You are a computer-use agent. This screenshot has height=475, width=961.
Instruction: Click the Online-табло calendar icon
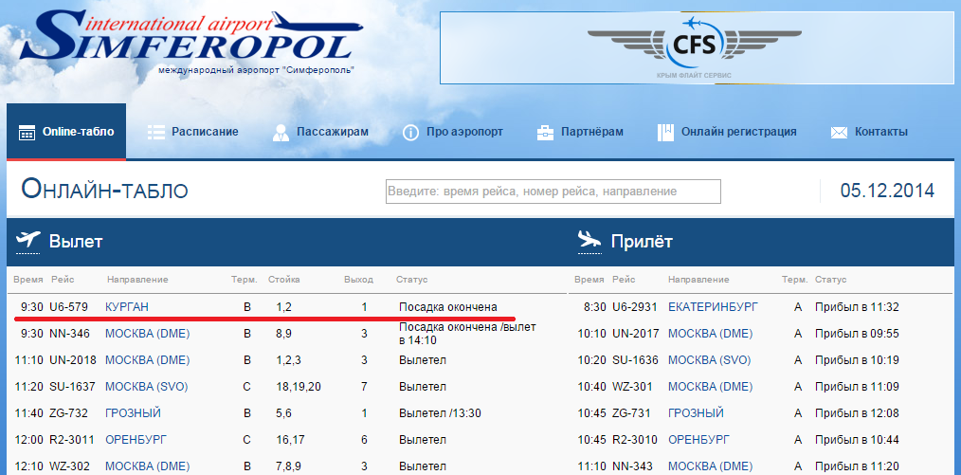(x=27, y=133)
